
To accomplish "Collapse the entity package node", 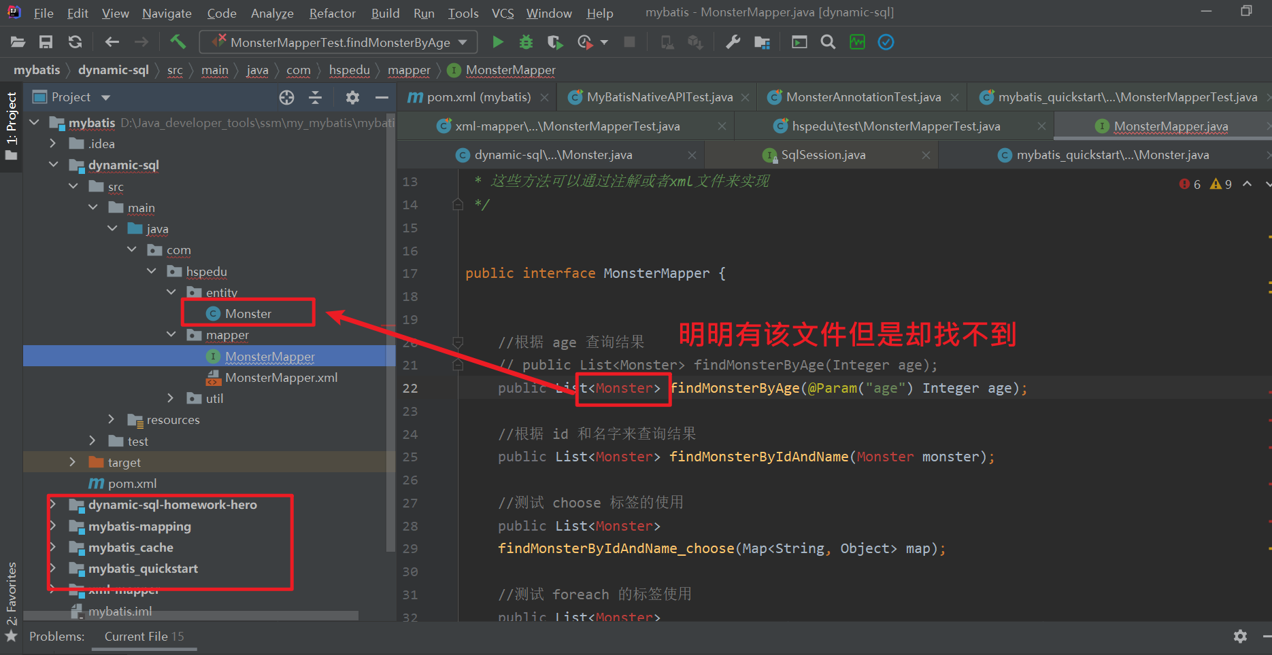I will pyautogui.click(x=171, y=292).
